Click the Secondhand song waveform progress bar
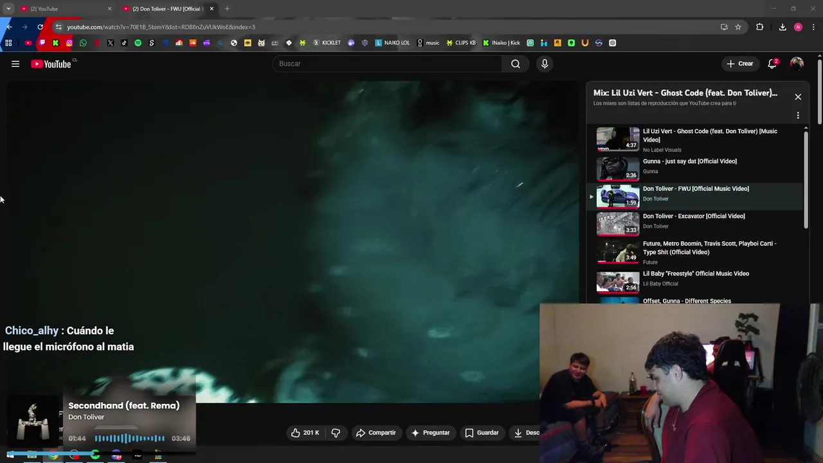 (129, 439)
